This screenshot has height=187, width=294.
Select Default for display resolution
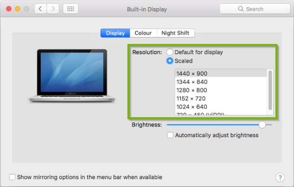pyautogui.click(x=170, y=52)
